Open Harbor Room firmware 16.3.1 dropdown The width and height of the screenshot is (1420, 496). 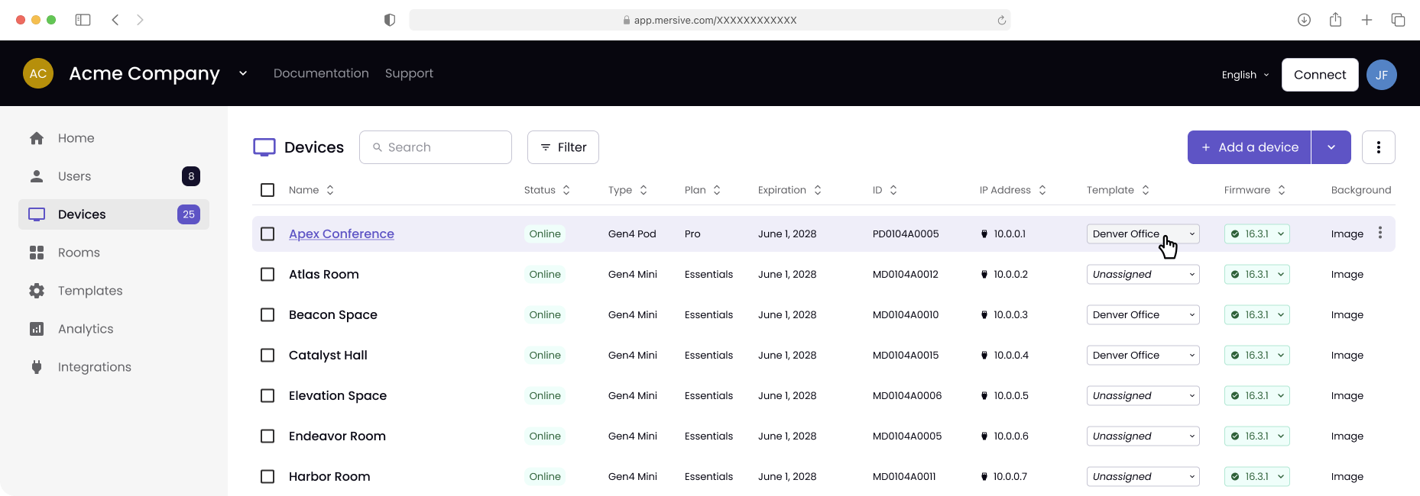tap(1257, 476)
